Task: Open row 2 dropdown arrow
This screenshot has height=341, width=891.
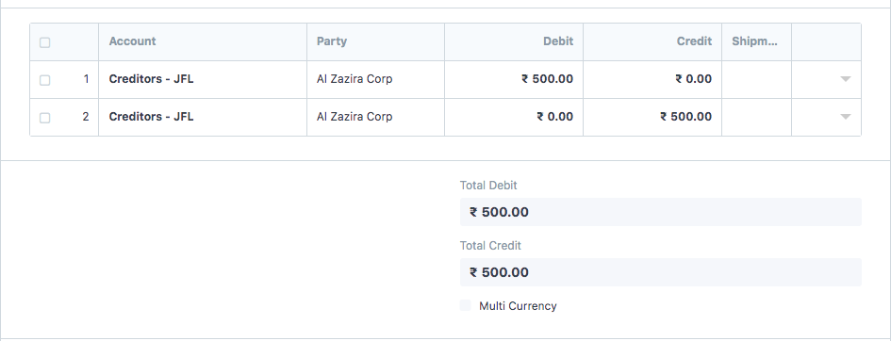Action: 845,117
